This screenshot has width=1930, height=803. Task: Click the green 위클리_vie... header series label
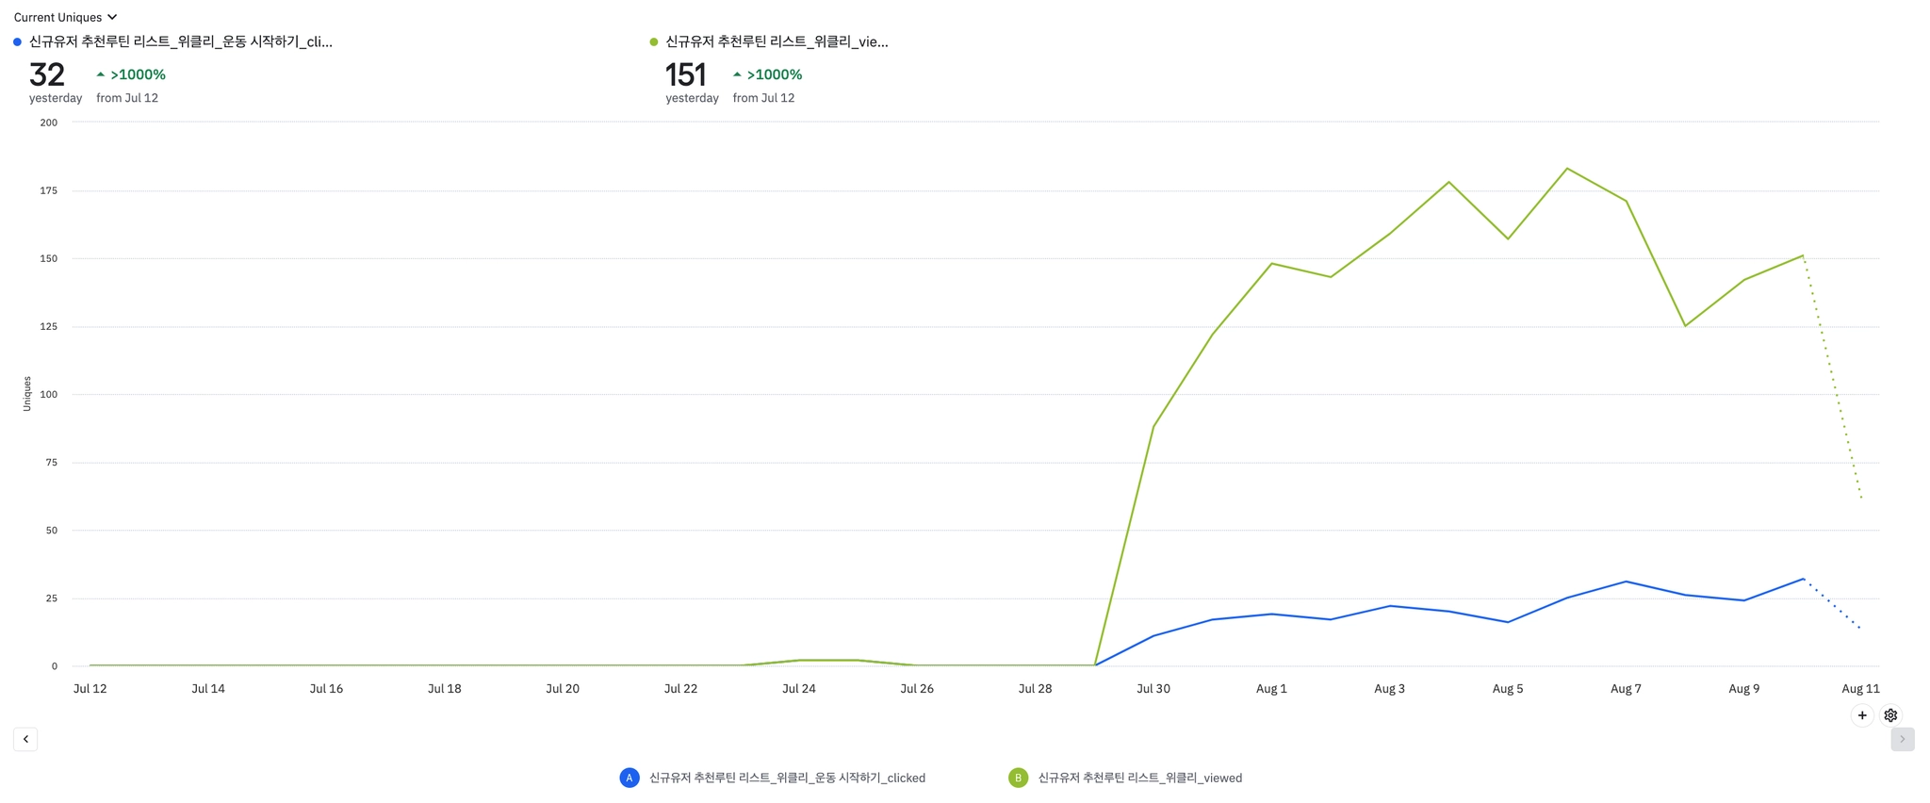(x=777, y=41)
